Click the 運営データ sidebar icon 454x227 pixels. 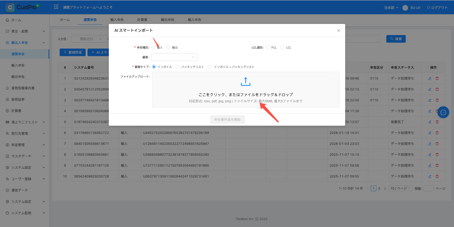(x=8, y=190)
